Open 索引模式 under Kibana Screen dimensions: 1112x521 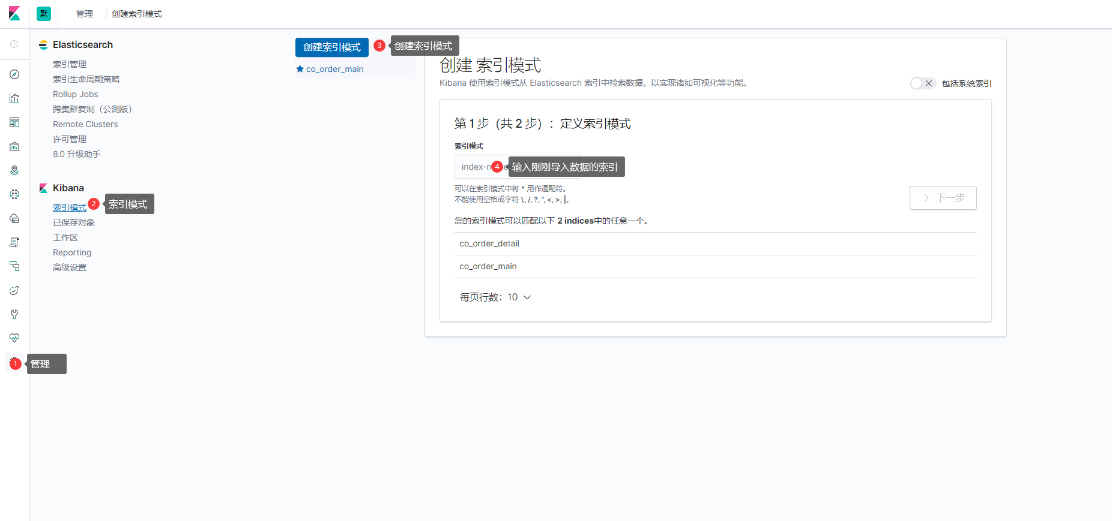pos(70,207)
